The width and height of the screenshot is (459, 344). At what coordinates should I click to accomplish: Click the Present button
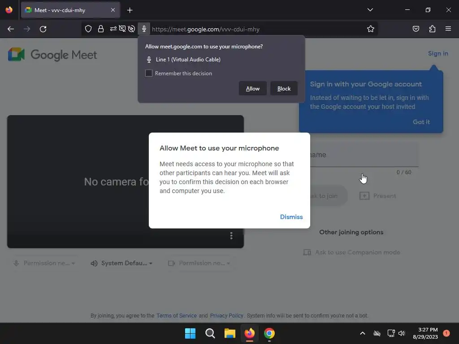[377, 196]
